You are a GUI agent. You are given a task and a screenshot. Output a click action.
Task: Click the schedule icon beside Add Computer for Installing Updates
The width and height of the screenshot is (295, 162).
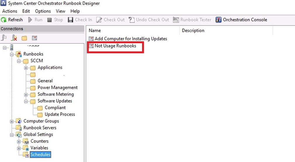(91, 39)
